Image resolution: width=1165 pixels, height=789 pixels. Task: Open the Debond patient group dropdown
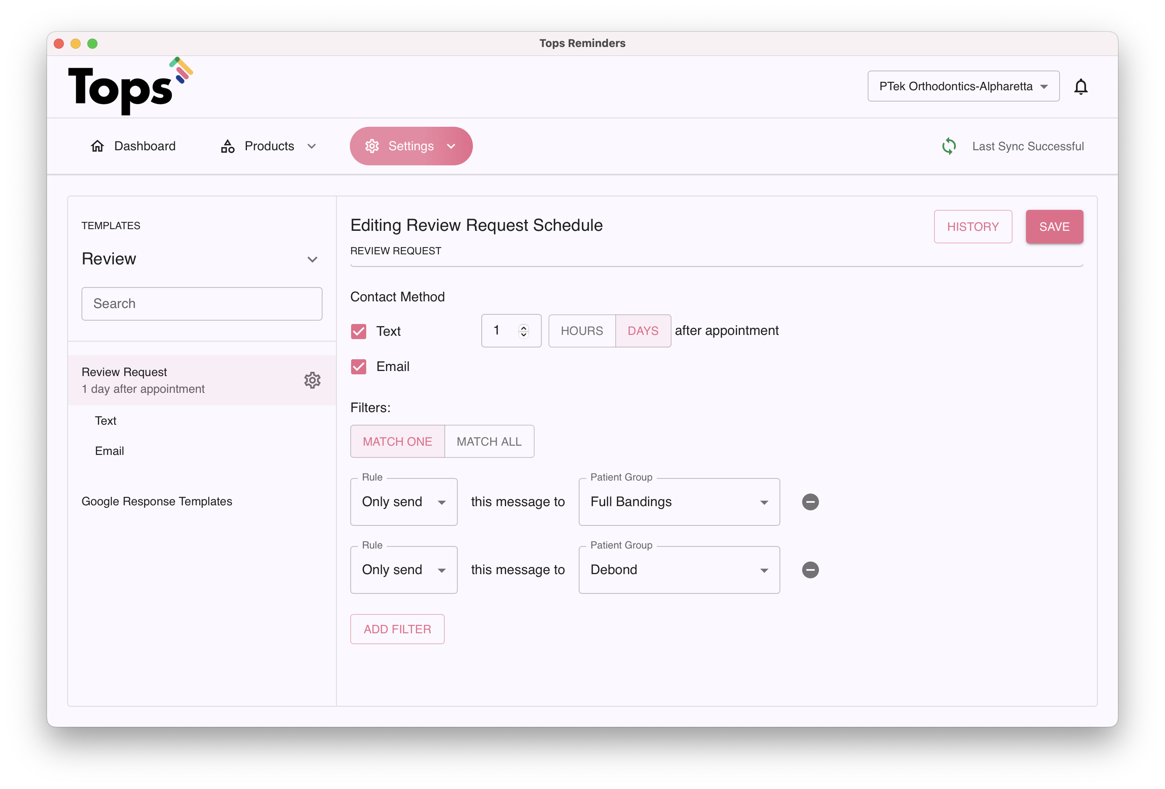click(679, 570)
